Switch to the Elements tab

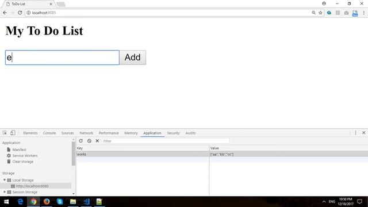click(30, 133)
